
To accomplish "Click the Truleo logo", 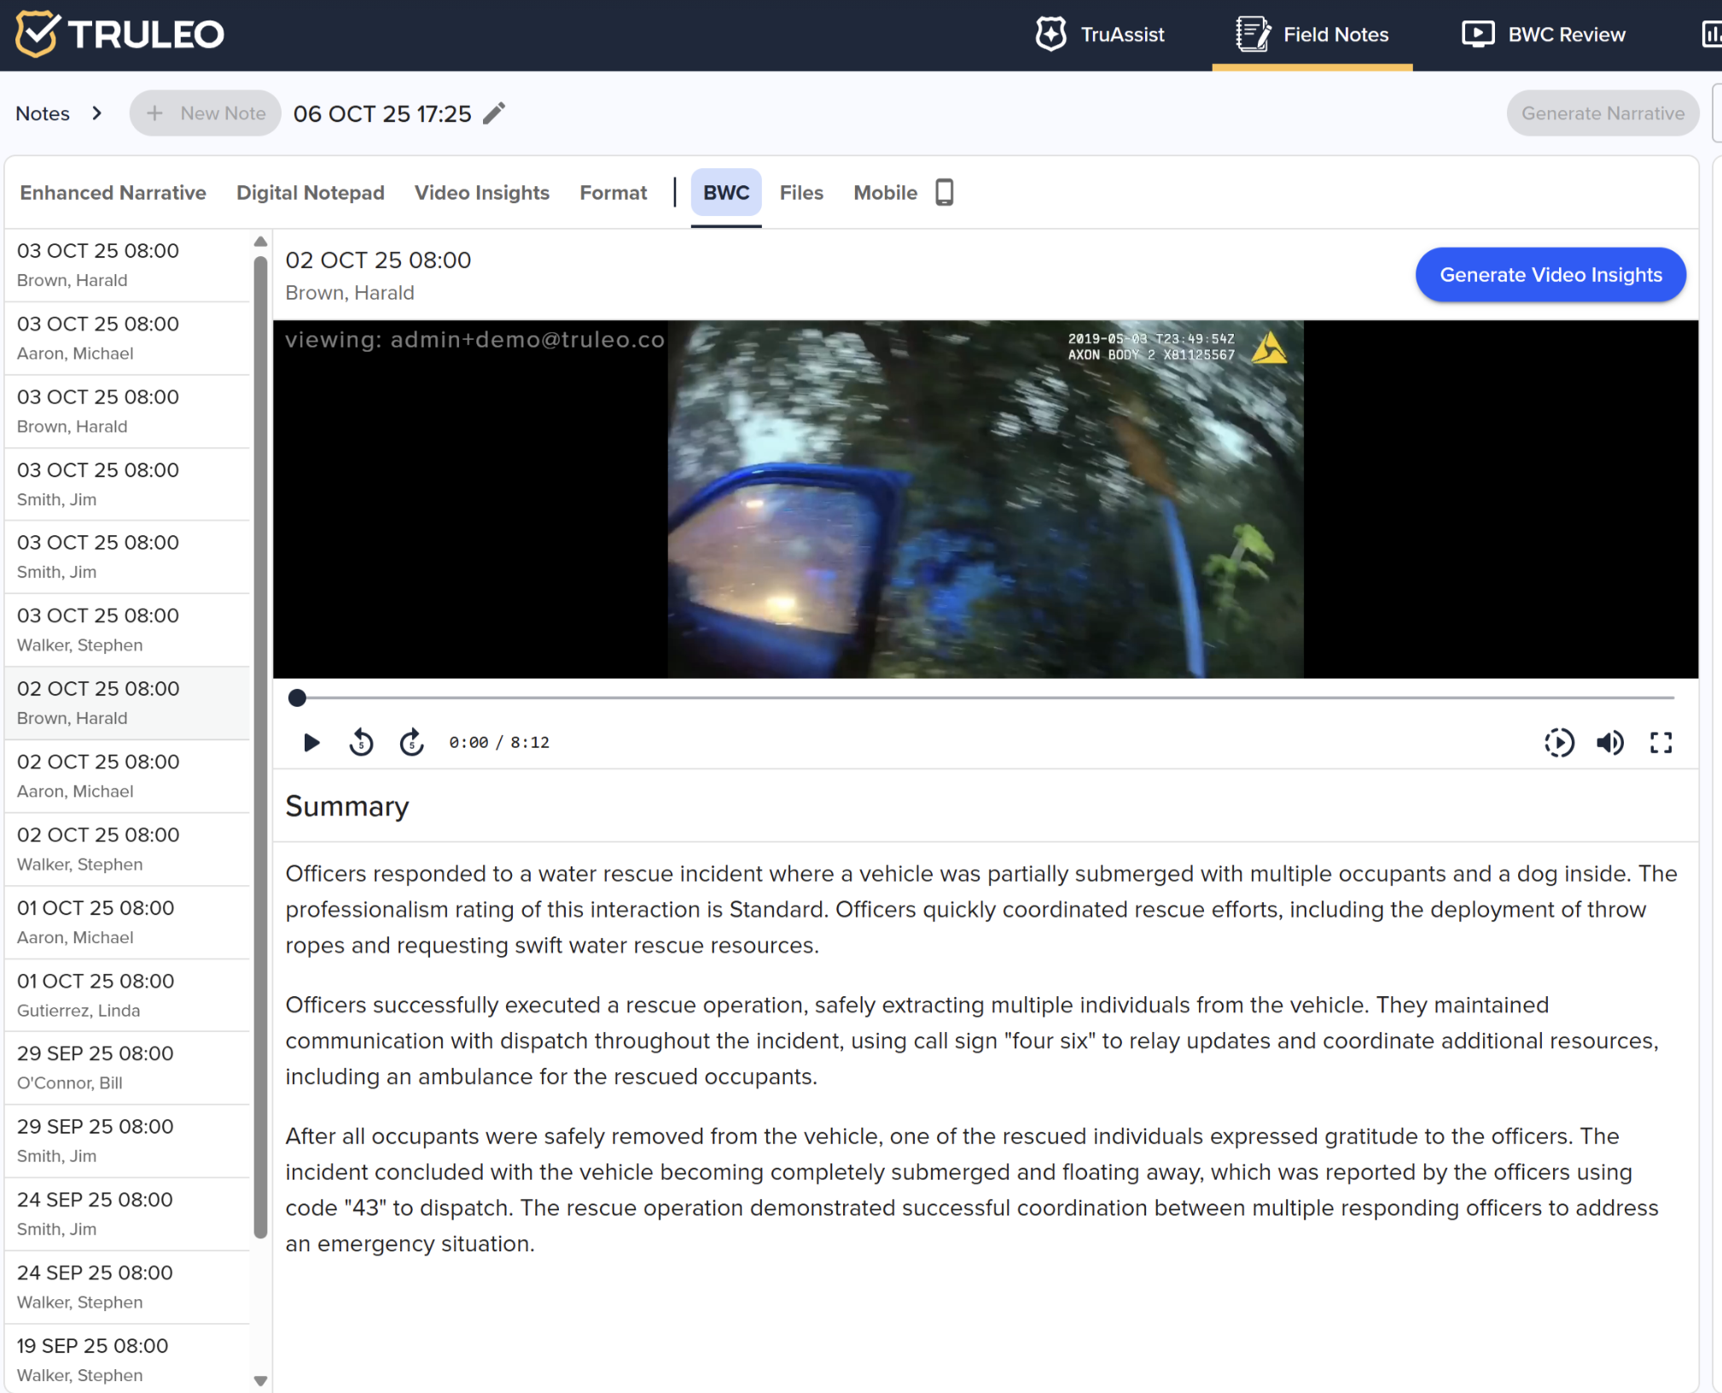I will coord(120,34).
